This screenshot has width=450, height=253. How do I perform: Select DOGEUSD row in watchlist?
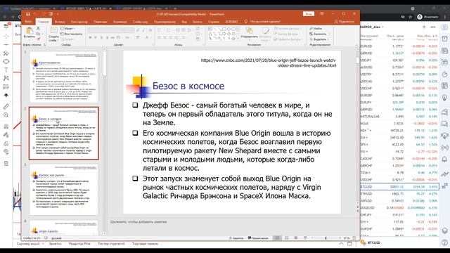399,208
